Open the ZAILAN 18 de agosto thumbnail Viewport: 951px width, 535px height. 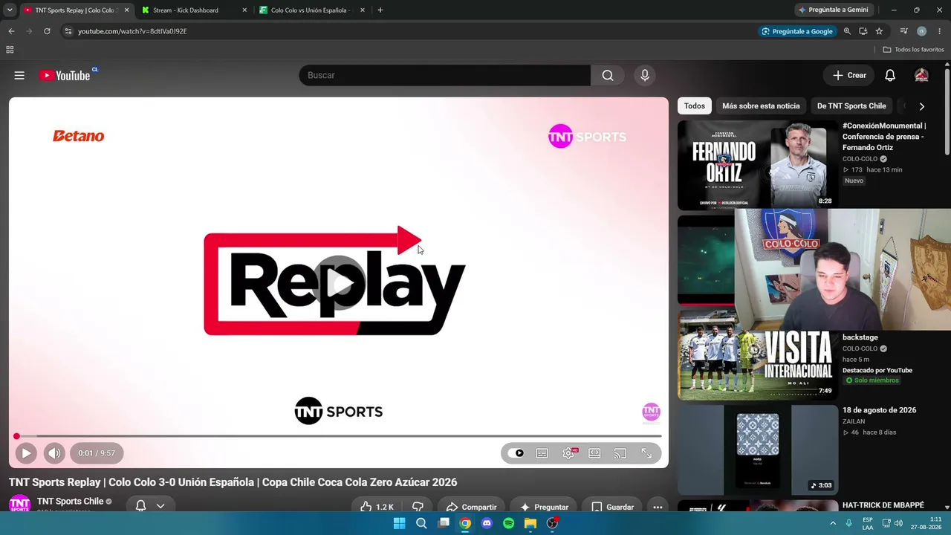(757, 450)
